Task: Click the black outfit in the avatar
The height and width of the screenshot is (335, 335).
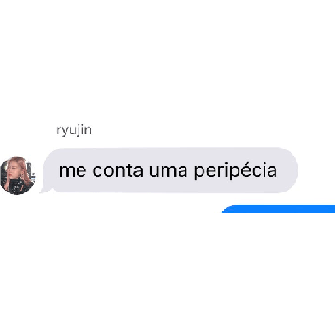Action: [x=18, y=186]
